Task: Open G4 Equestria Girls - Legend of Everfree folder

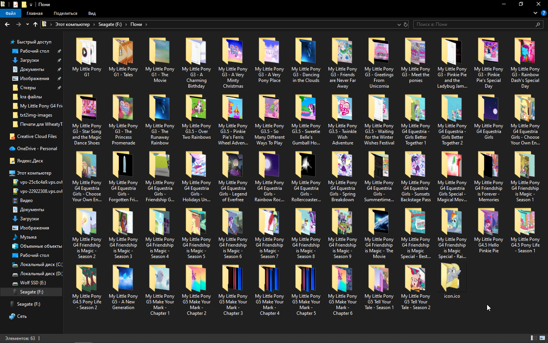Action: 233,176
